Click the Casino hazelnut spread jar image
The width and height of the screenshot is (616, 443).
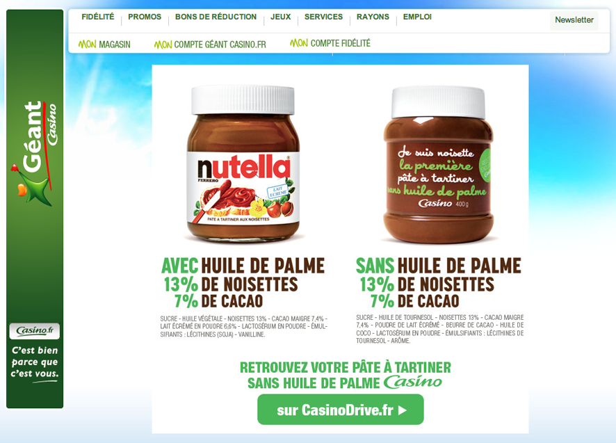point(438,165)
